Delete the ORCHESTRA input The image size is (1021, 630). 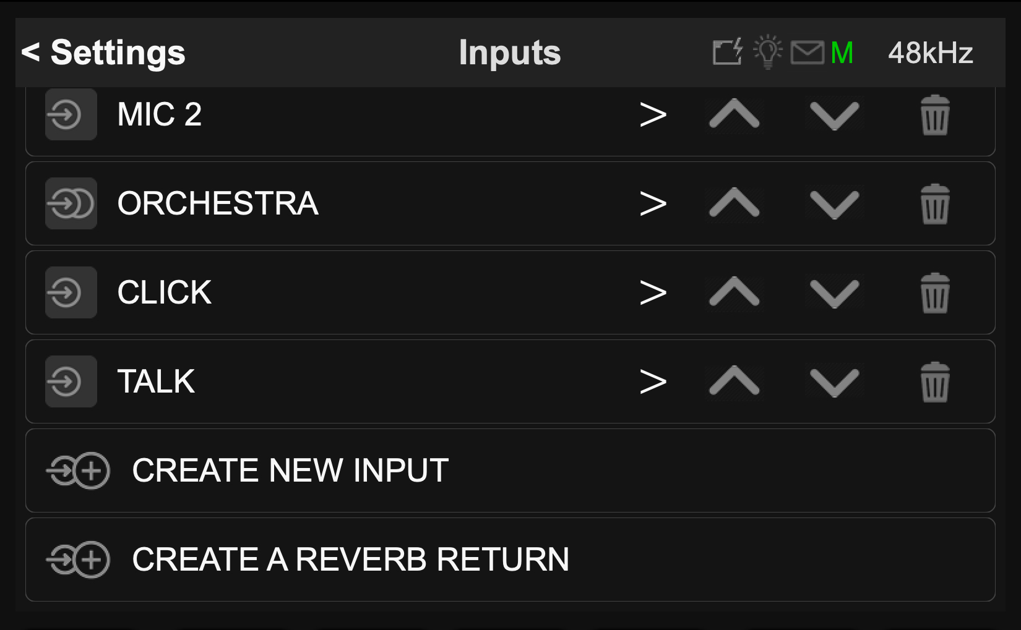[934, 204]
